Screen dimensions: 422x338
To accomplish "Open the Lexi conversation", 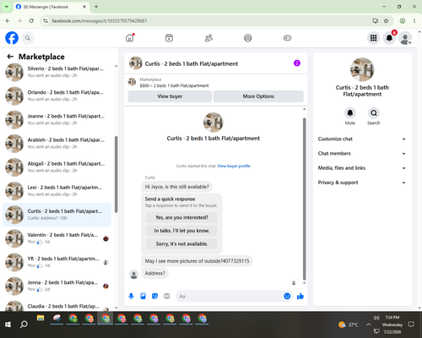I will 57,191.
